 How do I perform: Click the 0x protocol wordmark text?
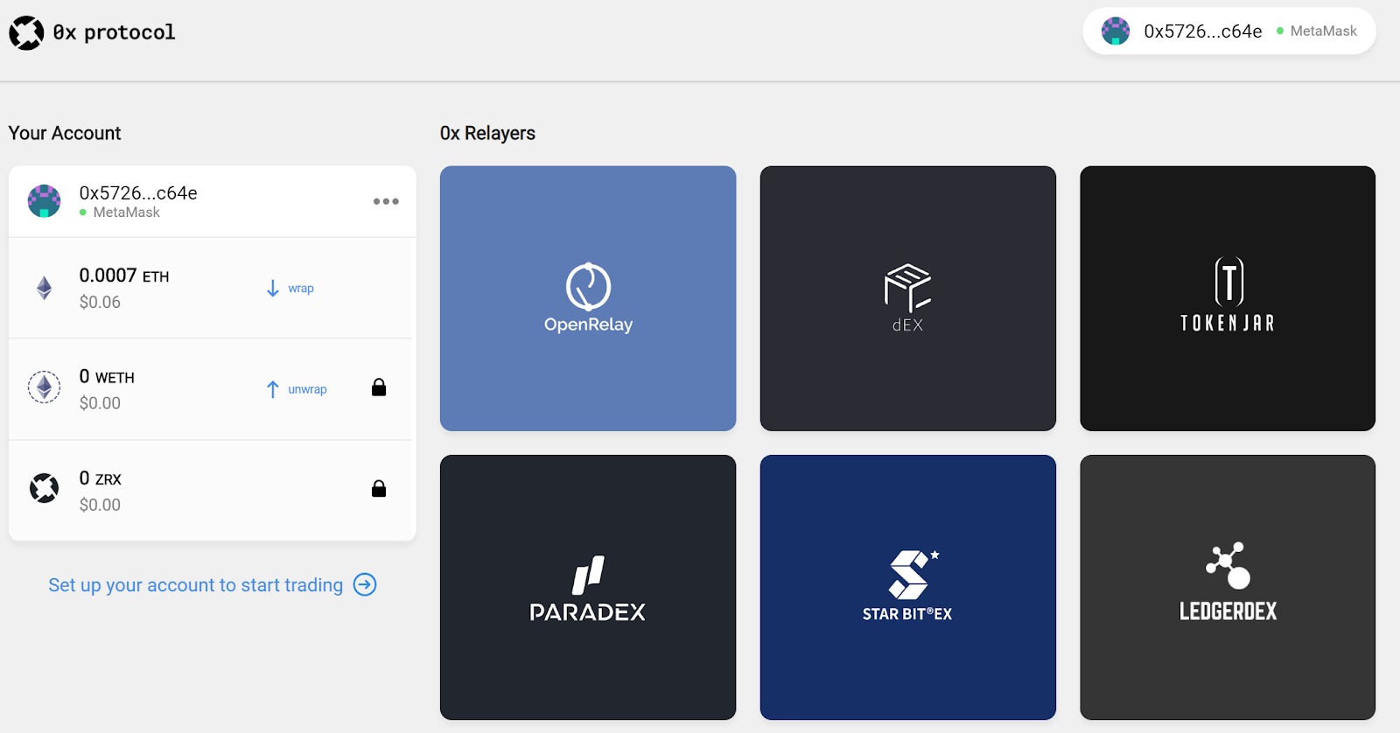click(114, 32)
